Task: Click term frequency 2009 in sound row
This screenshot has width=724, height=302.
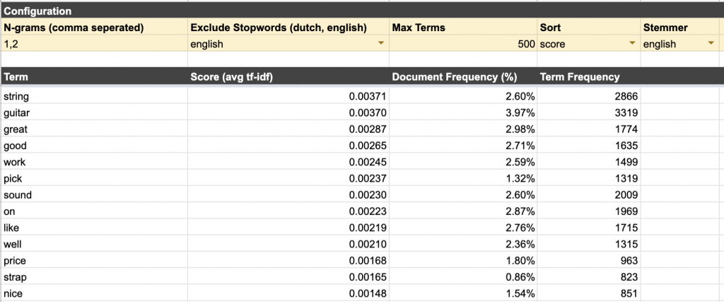Action: pos(588,194)
